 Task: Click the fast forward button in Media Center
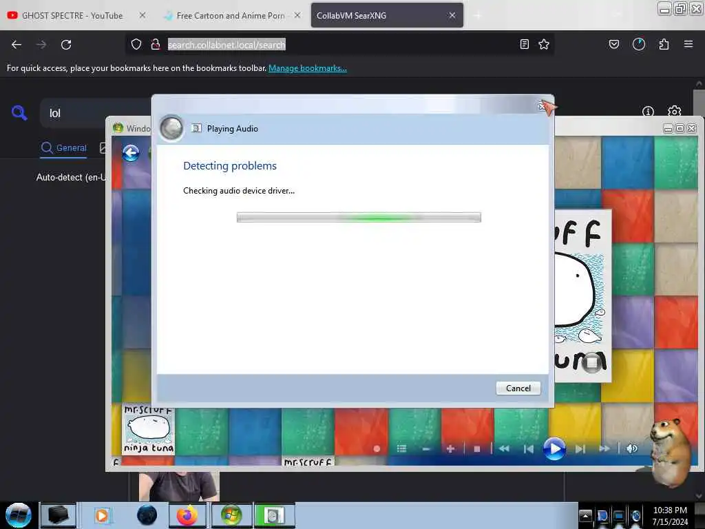(604, 448)
